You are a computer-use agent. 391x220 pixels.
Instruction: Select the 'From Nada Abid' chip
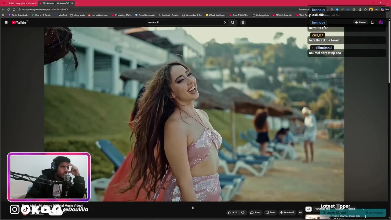pos(322,209)
